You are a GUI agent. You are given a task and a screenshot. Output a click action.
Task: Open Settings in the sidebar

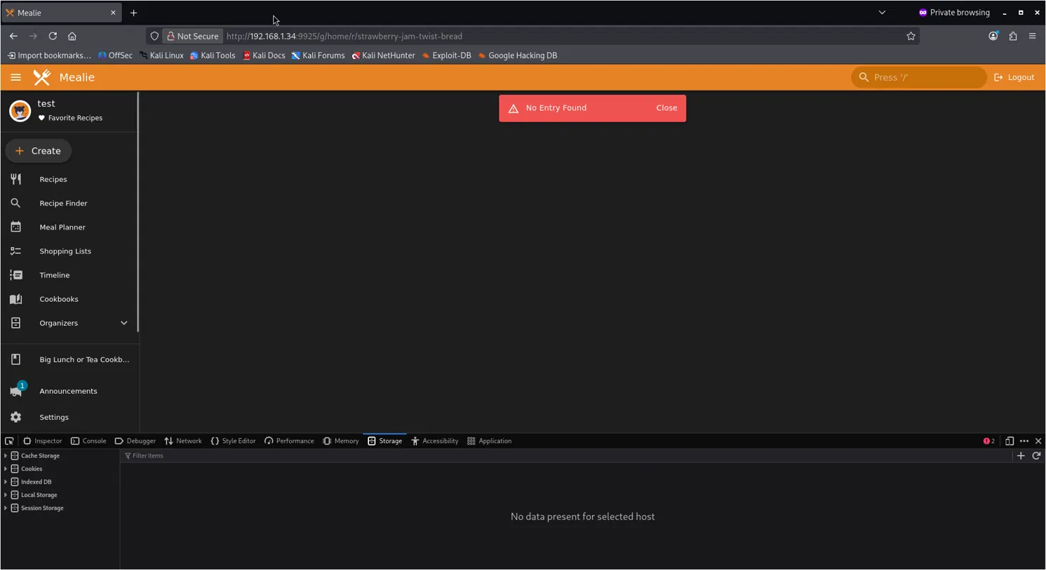[x=69, y=417]
